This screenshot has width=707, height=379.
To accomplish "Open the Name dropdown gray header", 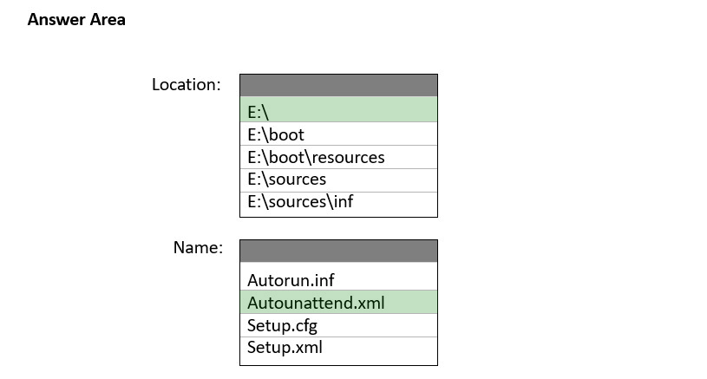I will 338,251.
